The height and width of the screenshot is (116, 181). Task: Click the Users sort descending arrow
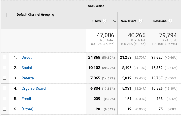pos(115,21)
